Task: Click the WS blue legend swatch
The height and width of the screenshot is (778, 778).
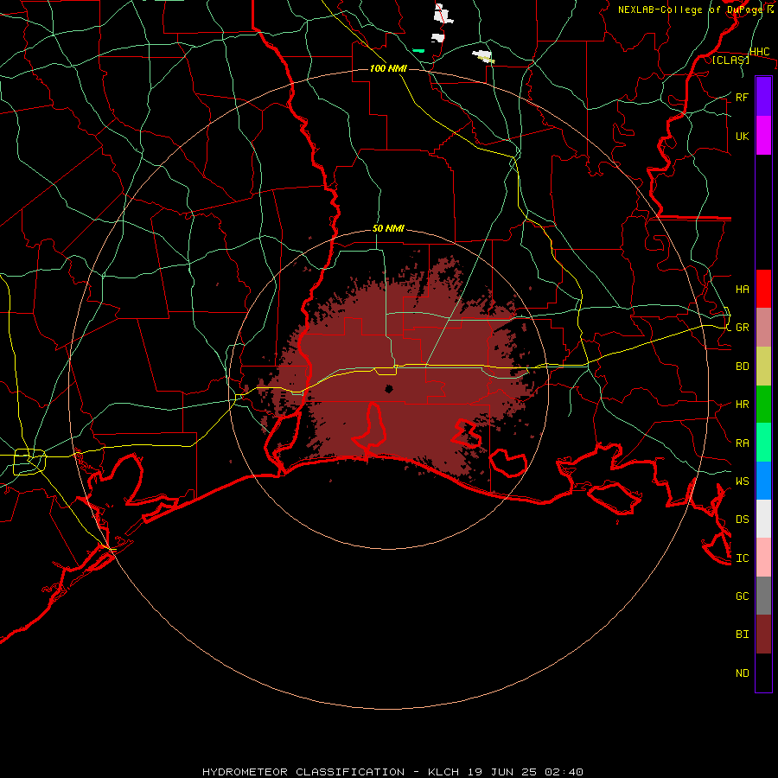Action: point(763,481)
